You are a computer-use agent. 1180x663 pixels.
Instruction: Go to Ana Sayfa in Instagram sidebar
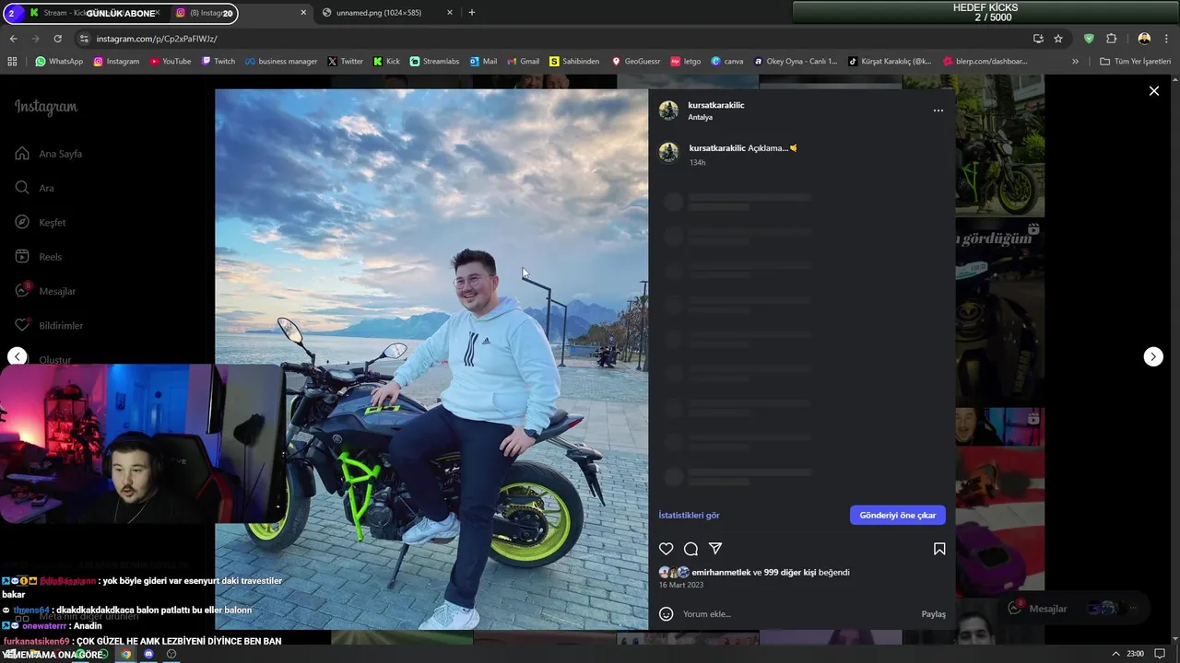click(x=51, y=154)
